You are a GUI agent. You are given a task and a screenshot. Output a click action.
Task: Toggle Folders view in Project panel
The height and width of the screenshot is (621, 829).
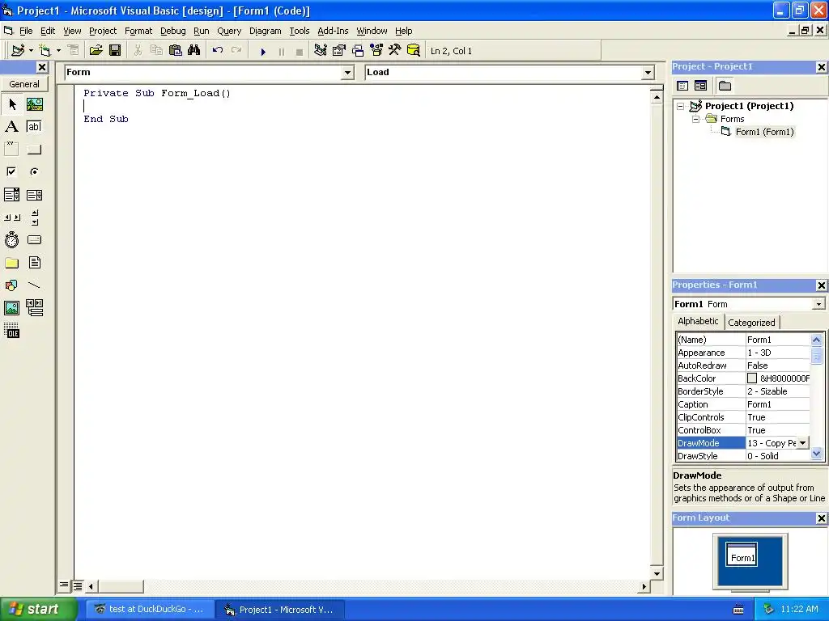point(725,86)
